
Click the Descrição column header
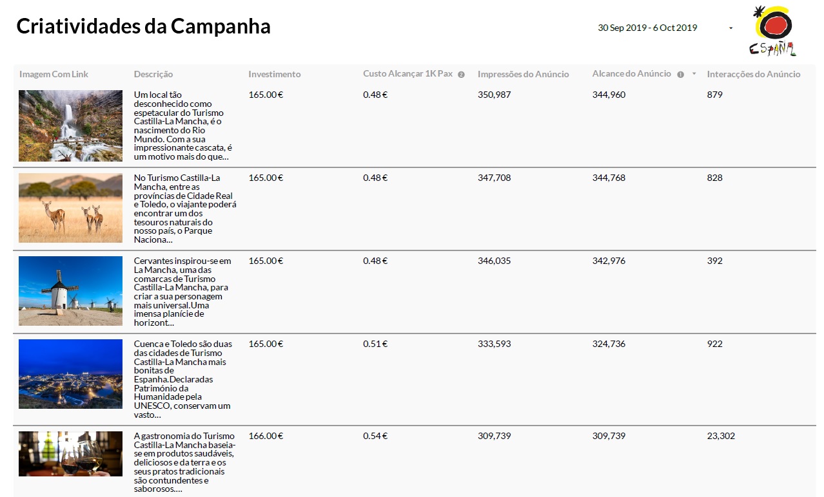coord(153,74)
